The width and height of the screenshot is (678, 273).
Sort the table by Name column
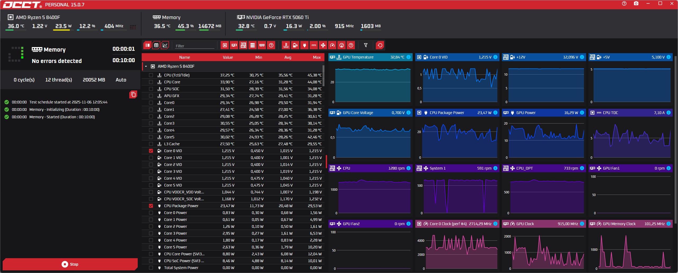tap(184, 57)
